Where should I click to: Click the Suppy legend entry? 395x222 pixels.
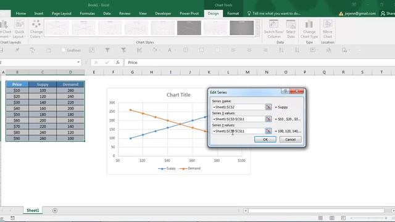click(167, 168)
